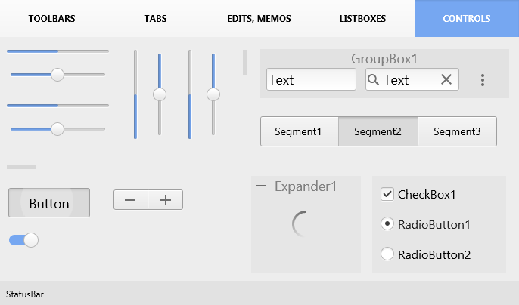This screenshot has height=305, width=519.
Task: Open the three-dot overflow menu in GroupBox1
Action: coord(483,80)
